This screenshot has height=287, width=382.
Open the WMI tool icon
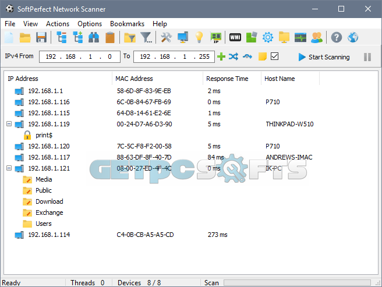click(x=235, y=37)
